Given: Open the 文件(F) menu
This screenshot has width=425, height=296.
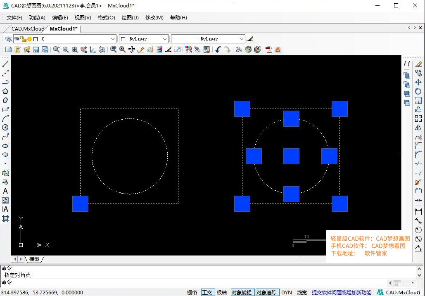Looking at the screenshot, I should (x=14, y=18).
